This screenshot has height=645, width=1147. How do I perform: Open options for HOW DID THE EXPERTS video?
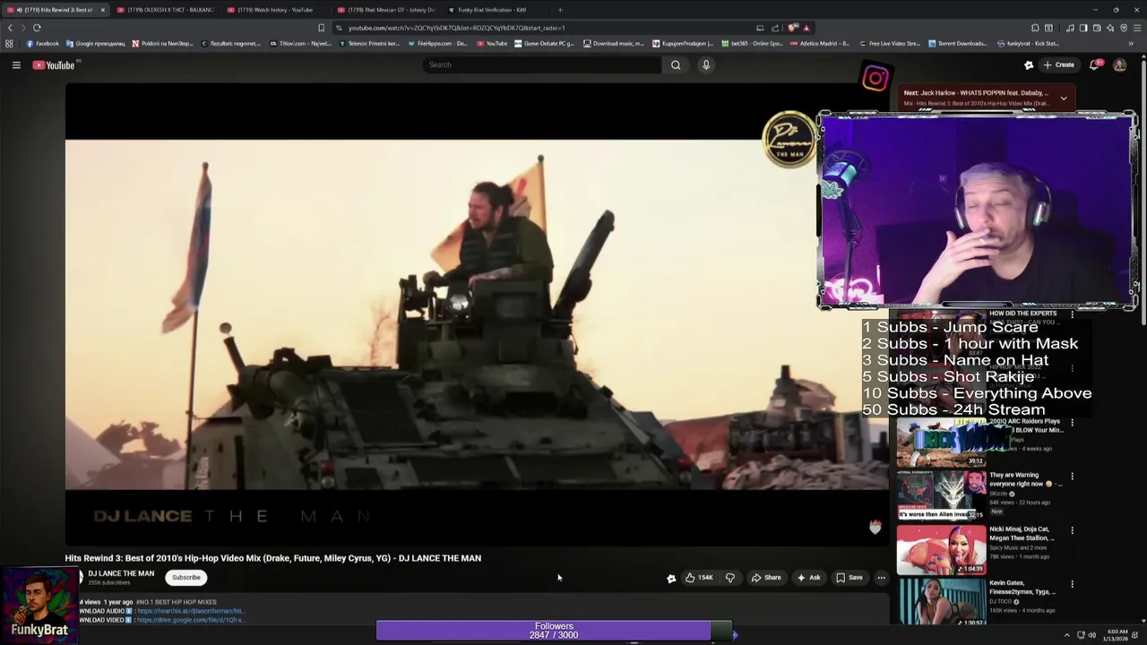(1072, 315)
